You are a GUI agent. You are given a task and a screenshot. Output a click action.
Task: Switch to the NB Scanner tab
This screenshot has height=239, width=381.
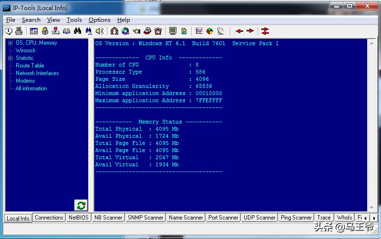108,218
